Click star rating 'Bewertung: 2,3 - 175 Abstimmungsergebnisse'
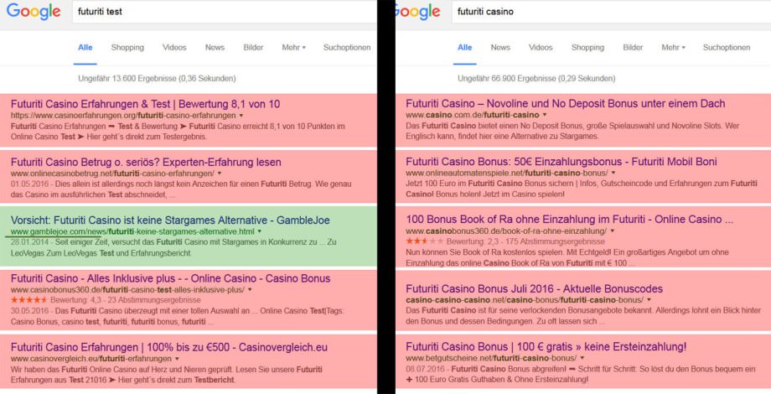The image size is (771, 394). pyautogui.click(x=505, y=241)
